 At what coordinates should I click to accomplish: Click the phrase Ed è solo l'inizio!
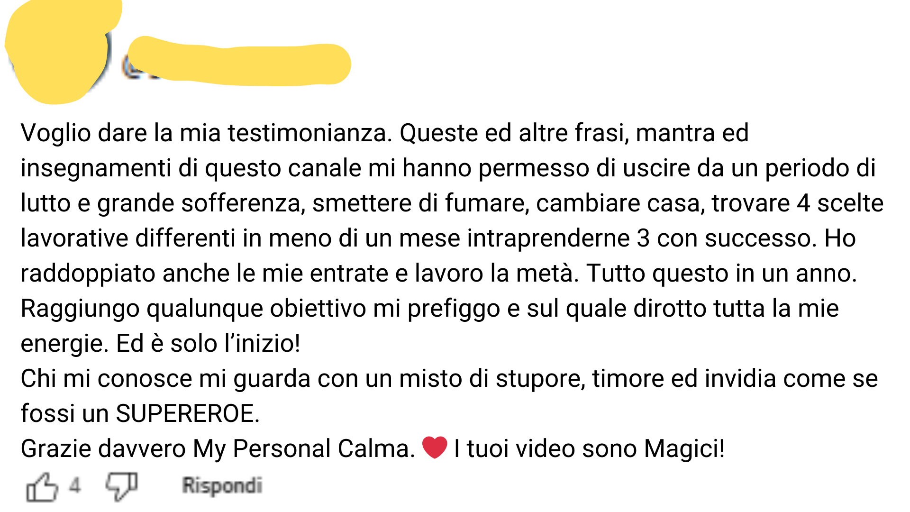tap(208, 343)
